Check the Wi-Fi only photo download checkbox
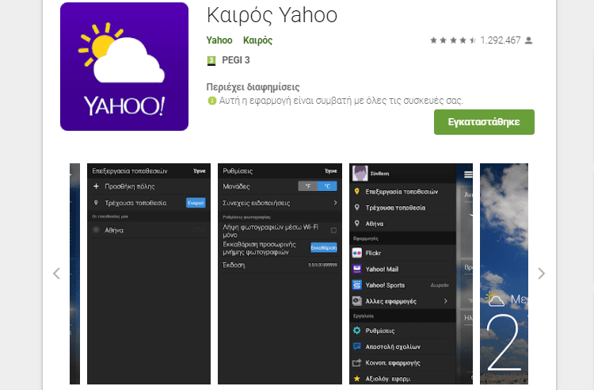Screen dimensions: 594x390 click(x=333, y=230)
